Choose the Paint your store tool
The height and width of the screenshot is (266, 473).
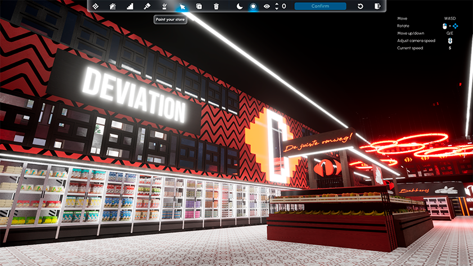pyautogui.click(x=164, y=6)
